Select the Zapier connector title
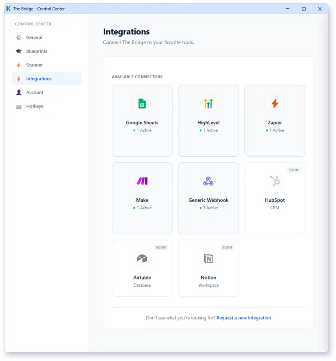The width and height of the screenshot is (336, 361). click(275, 123)
